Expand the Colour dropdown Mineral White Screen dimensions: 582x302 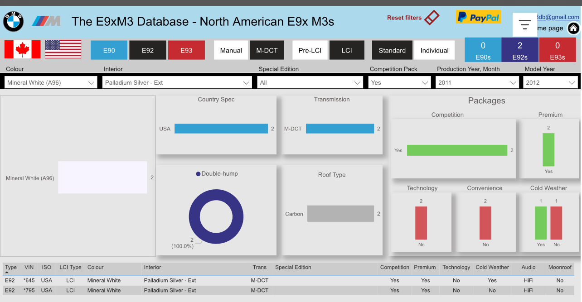[x=51, y=83]
